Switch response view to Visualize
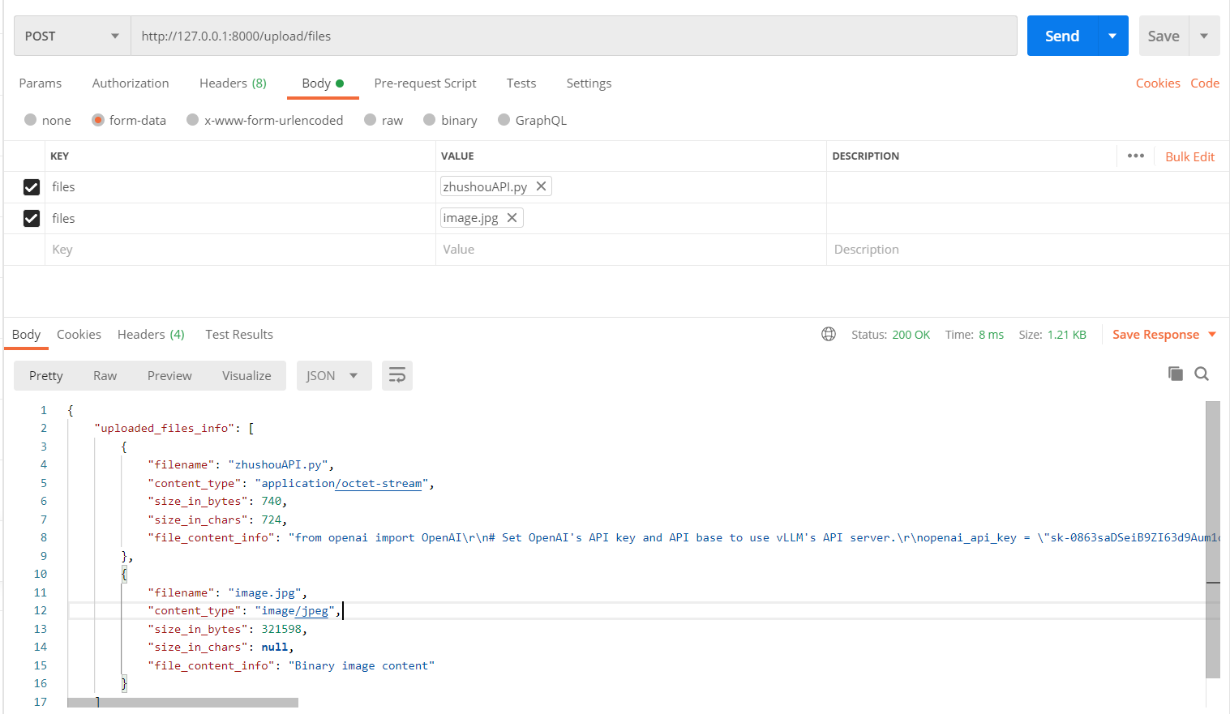 tap(246, 375)
